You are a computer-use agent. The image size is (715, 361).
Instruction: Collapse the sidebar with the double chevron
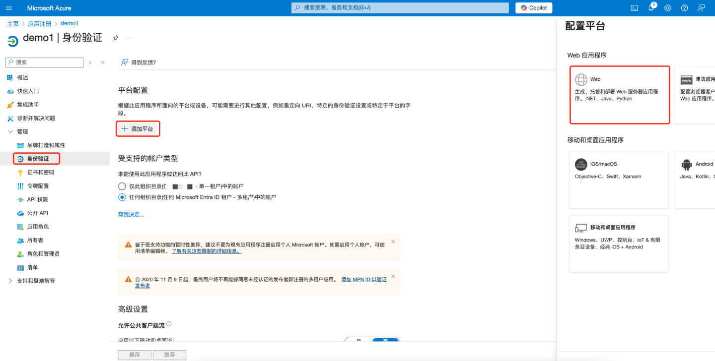(103, 62)
